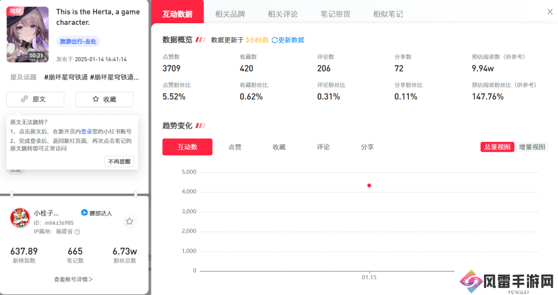Switch to the 相关评论 tab

[x=283, y=14]
